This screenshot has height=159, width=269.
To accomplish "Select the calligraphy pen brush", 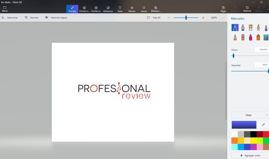I will click(243, 28).
